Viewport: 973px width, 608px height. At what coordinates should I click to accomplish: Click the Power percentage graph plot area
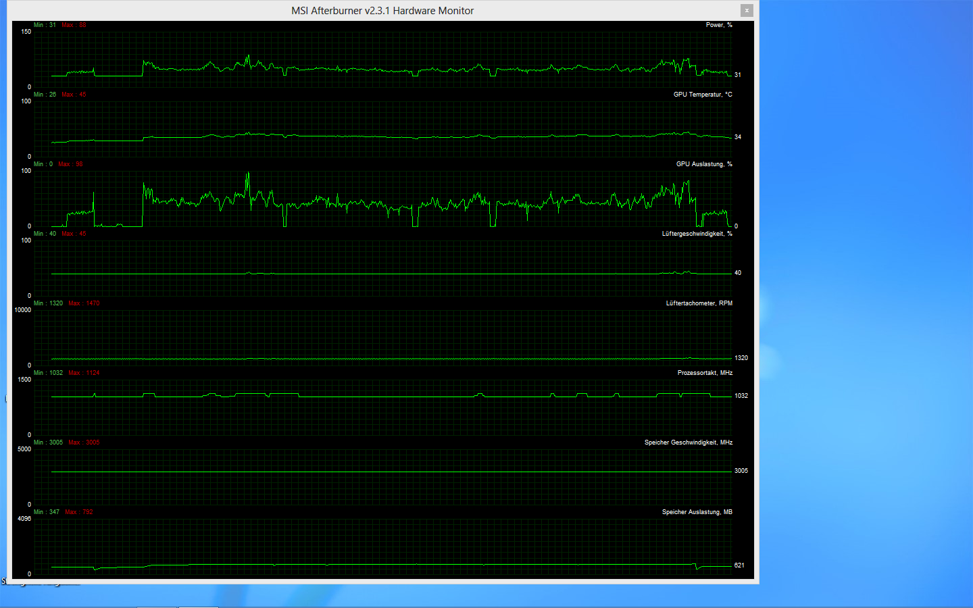382,59
